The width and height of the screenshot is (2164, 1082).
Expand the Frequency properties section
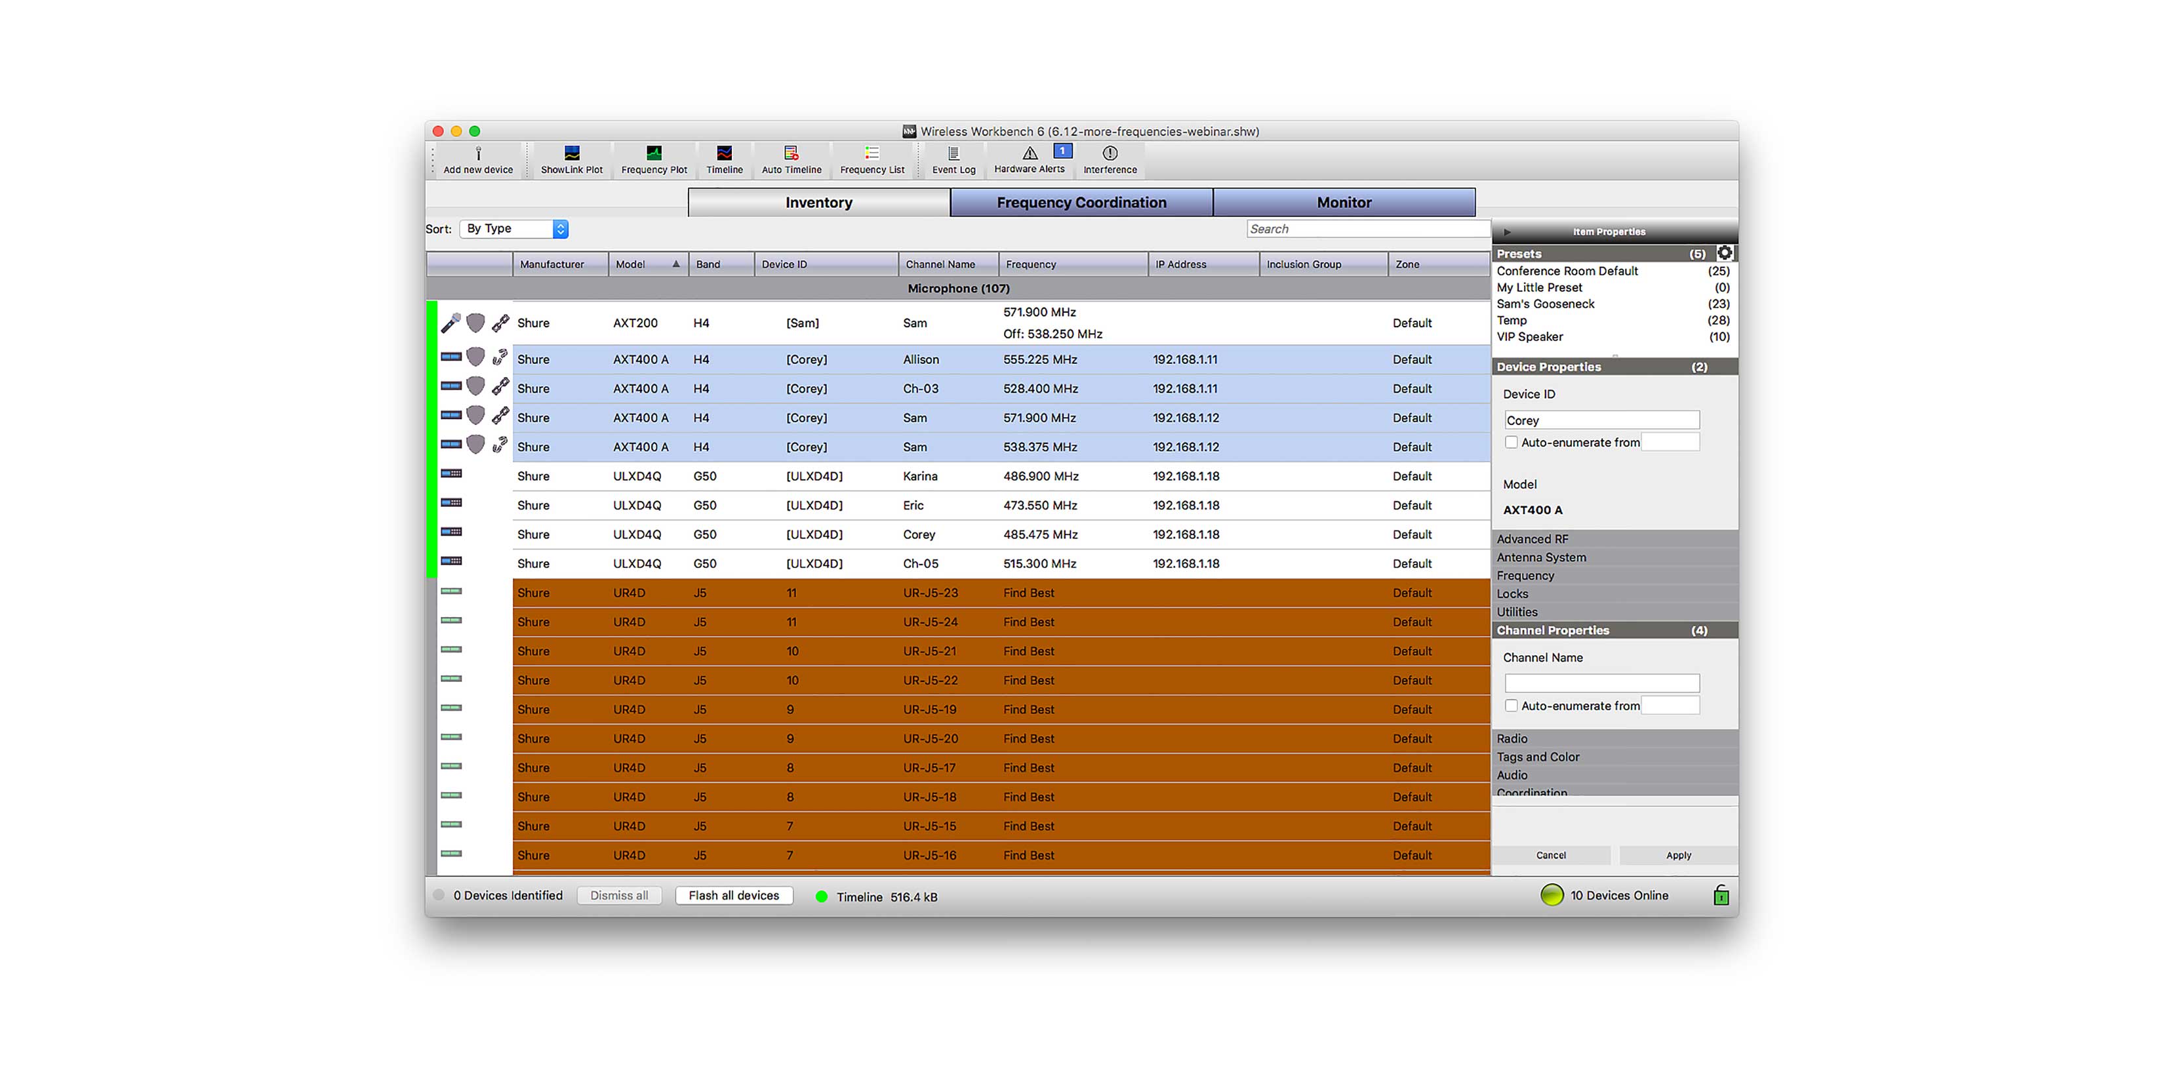(1615, 576)
